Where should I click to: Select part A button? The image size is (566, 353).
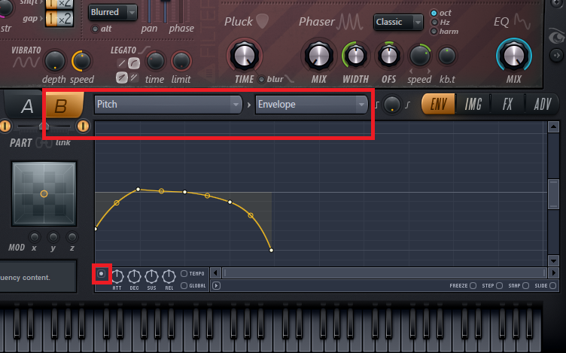pos(27,106)
